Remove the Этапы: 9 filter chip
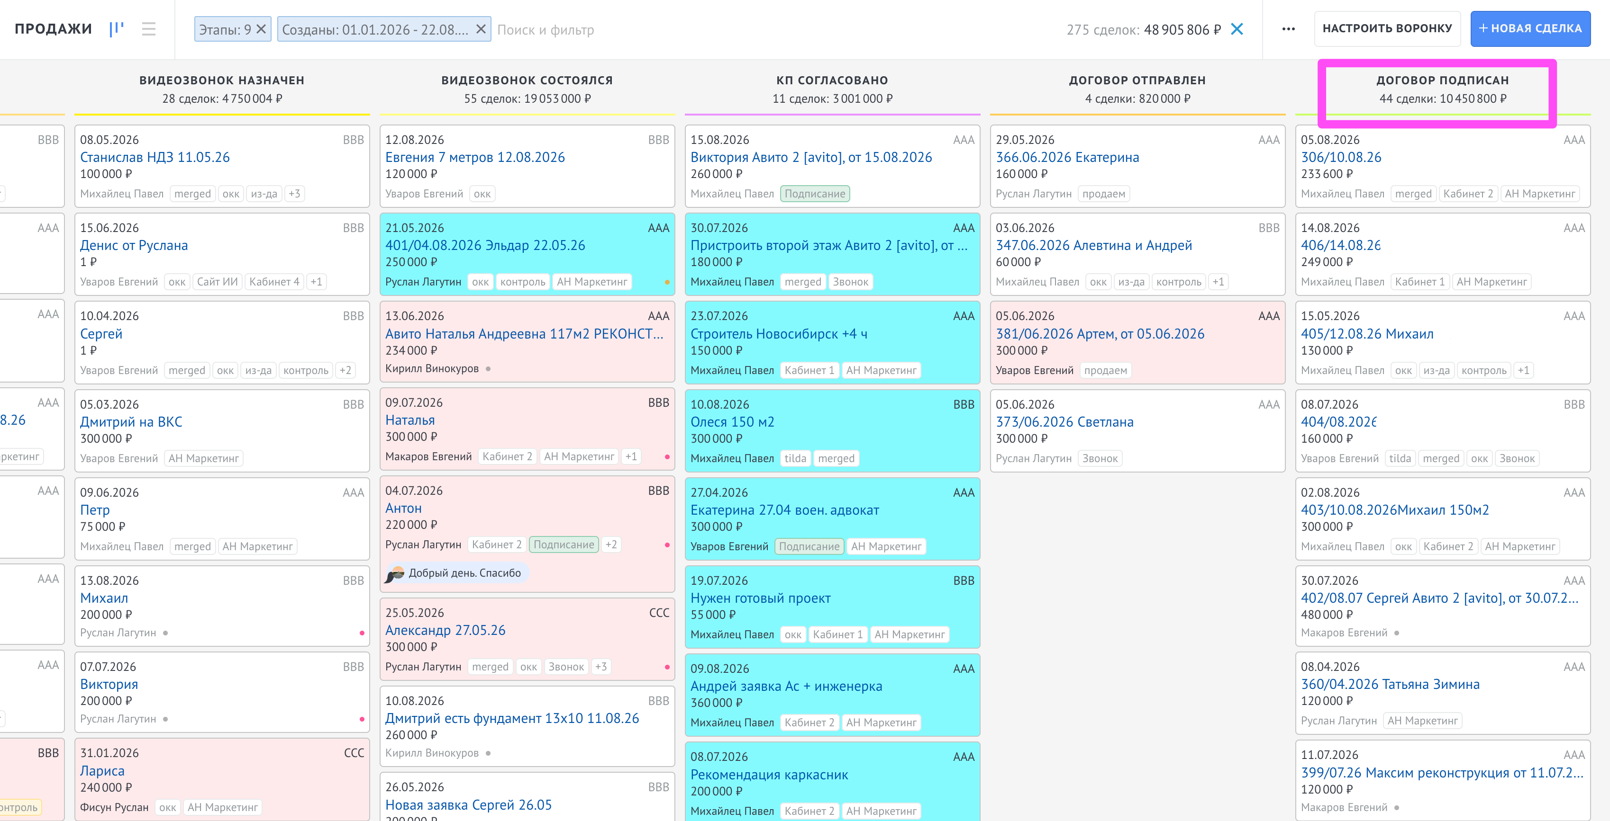The image size is (1610, 821). click(261, 29)
